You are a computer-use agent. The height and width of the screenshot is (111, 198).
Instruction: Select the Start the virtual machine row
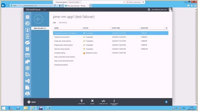pos(111,49)
